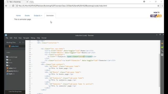168x94 pixels.
Task: Open the Brackets Debug menu
Action: click(x=33, y=38)
